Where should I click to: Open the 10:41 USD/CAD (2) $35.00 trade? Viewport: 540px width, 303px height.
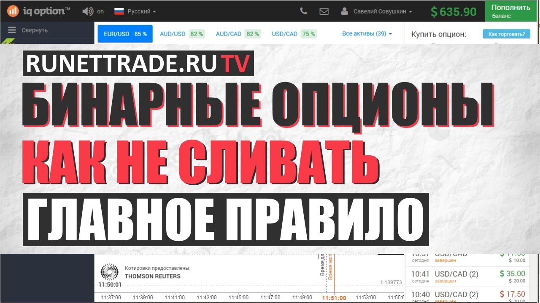click(x=468, y=276)
